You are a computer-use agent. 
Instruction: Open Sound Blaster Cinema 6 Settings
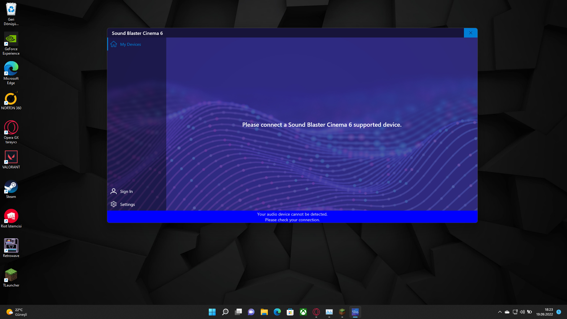coord(128,204)
